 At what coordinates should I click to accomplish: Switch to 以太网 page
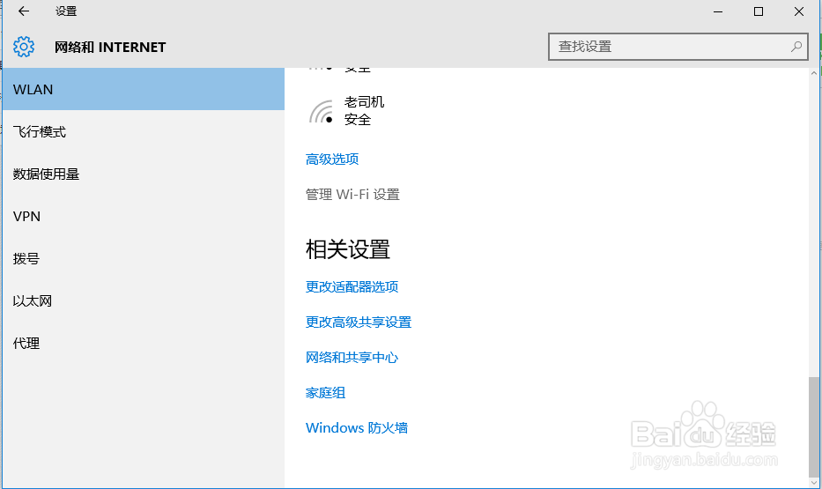[x=144, y=300]
